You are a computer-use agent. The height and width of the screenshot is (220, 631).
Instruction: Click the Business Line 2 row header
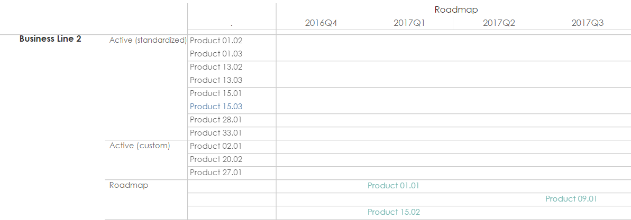pyautogui.click(x=50, y=39)
